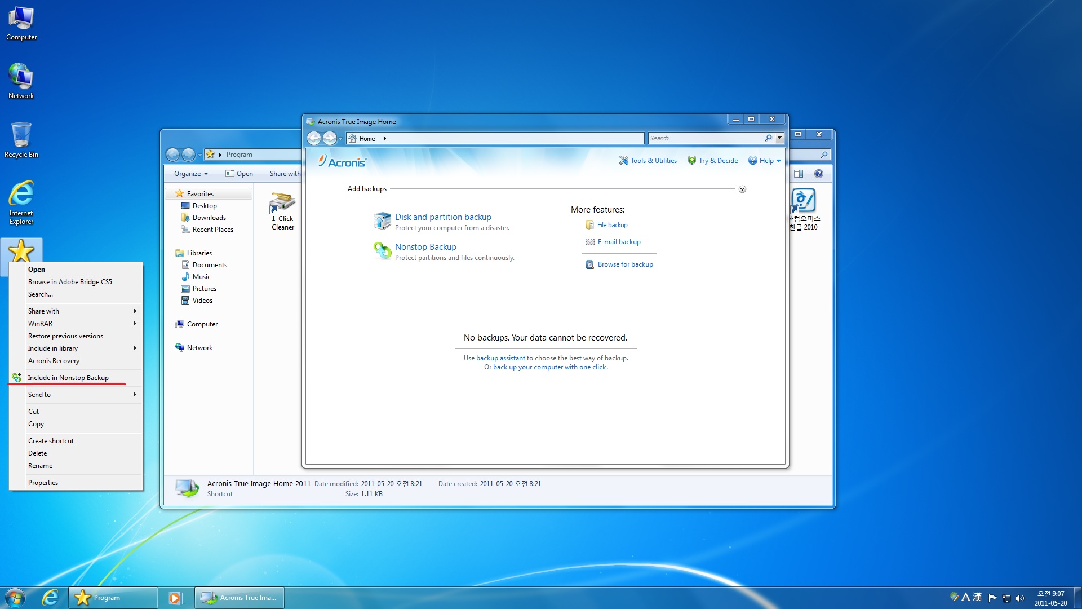Click Internet Explorer desktop icon

(21, 202)
